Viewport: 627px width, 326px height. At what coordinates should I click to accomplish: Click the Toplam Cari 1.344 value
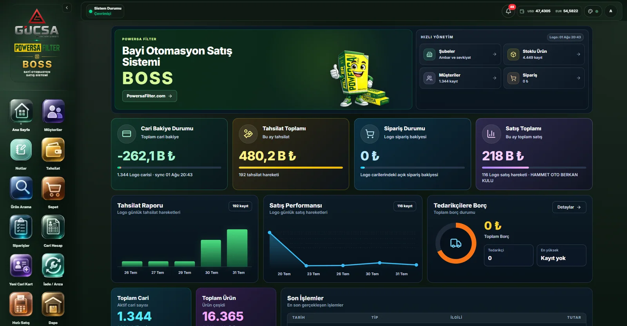click(134, 316)
